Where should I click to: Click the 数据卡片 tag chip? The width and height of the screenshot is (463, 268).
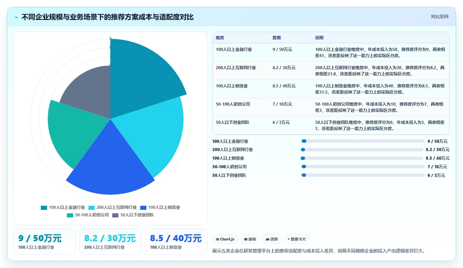[297, 239]
